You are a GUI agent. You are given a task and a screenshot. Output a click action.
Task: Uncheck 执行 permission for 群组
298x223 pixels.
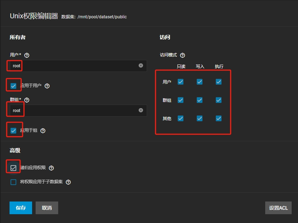click(x=219, y=100)
